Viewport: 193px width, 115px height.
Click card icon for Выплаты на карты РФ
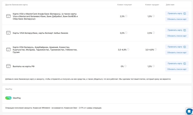(x=8, y=66)
